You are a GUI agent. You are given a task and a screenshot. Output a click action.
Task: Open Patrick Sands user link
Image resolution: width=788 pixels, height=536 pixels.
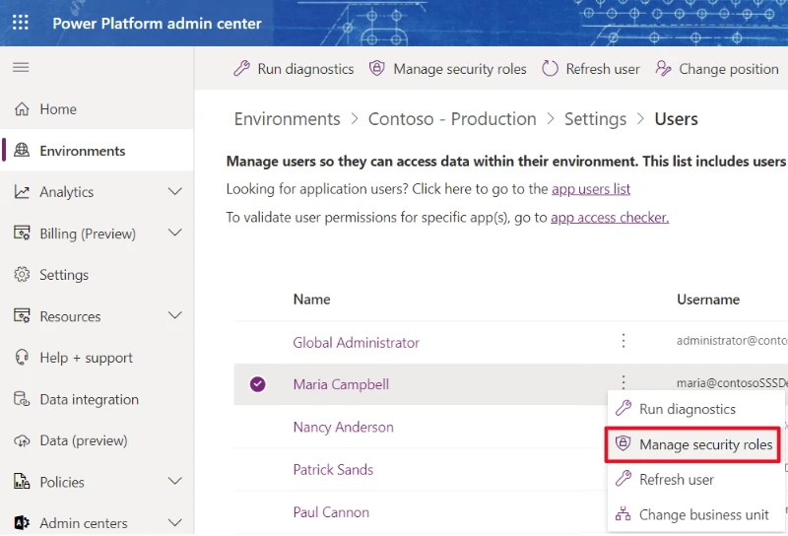333,470
